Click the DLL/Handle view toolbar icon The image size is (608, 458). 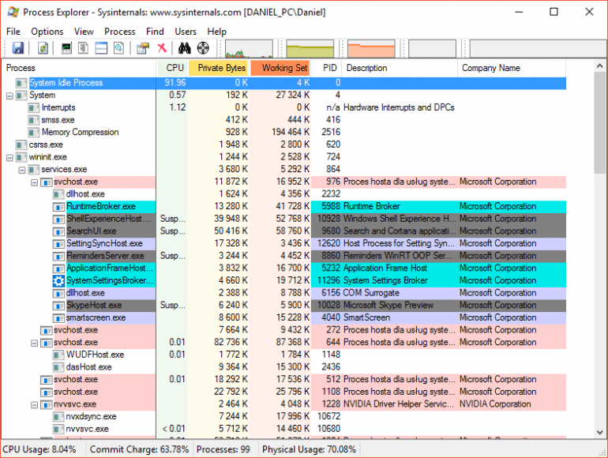[x=118, y=48]
